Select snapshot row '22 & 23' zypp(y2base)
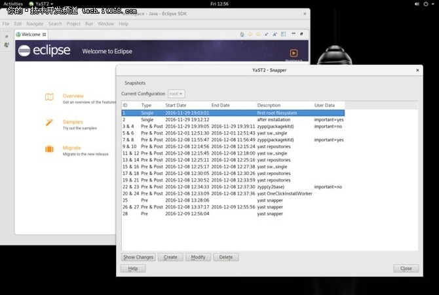Image resolution: width=439 pixels, height=295 pixels. pyautogui.click(x=233, y=187)
